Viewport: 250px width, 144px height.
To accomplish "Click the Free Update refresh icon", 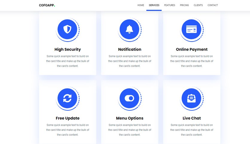I will (x=68, y=98).
